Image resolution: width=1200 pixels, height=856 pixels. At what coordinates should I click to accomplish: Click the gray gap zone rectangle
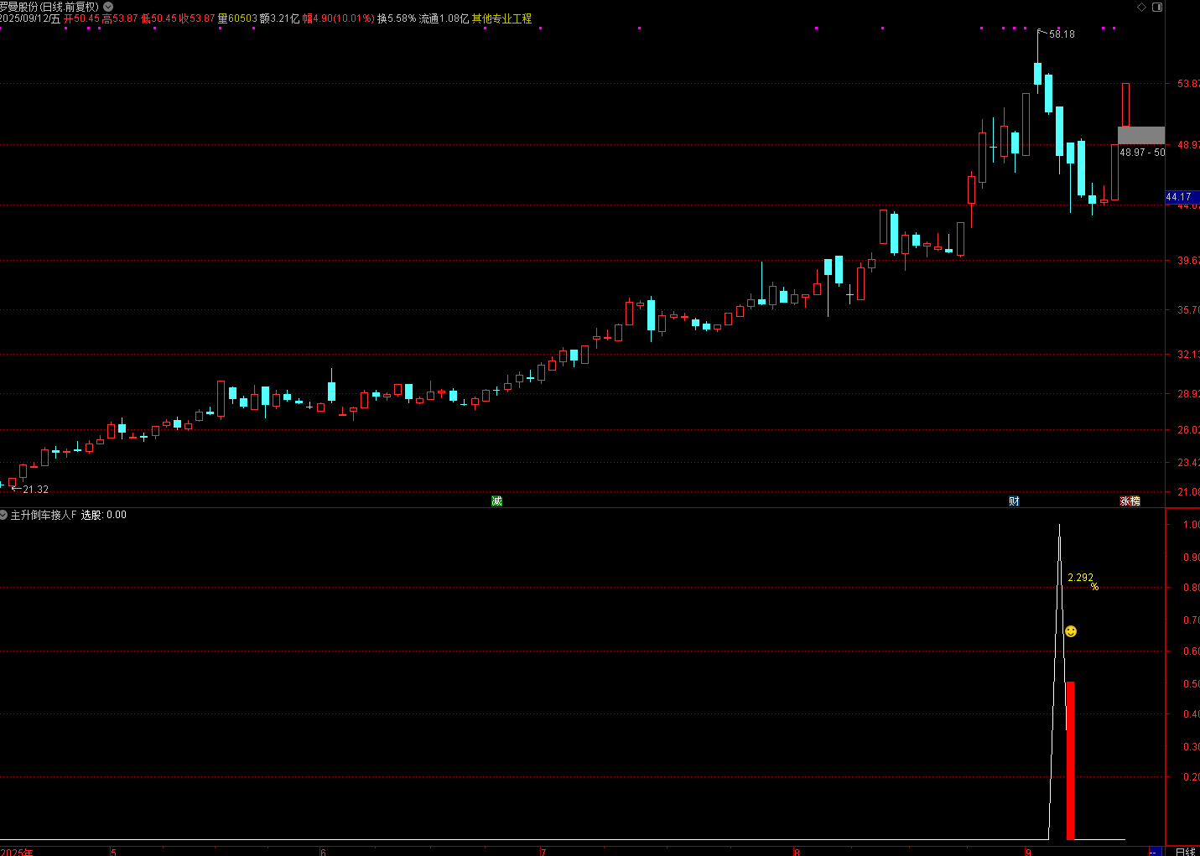(1140, 135)
